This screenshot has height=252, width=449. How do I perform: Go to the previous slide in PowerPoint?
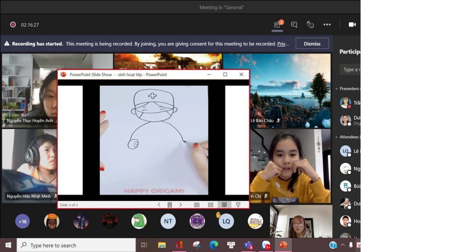[159, 205]
